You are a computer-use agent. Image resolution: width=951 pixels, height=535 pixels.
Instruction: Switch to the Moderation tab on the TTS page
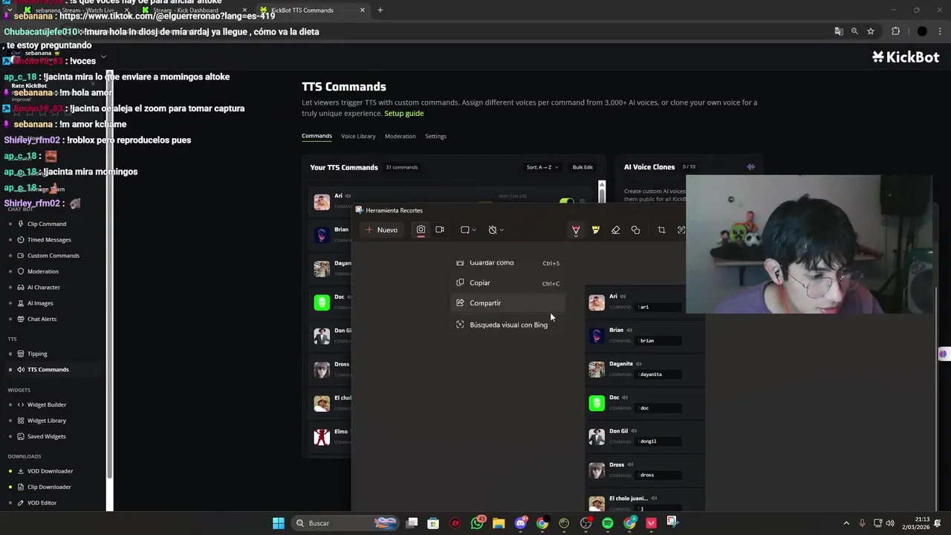[400, 136]
